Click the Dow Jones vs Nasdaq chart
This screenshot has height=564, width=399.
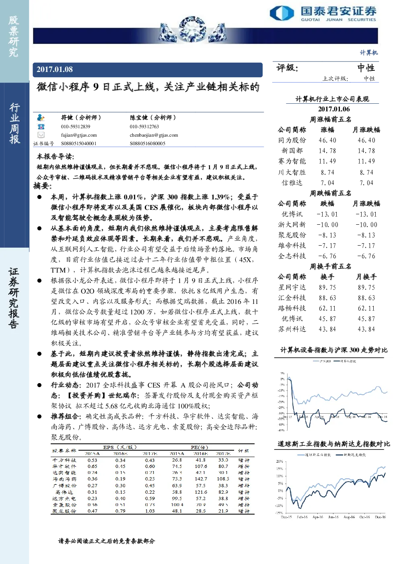tap(331, 486)
